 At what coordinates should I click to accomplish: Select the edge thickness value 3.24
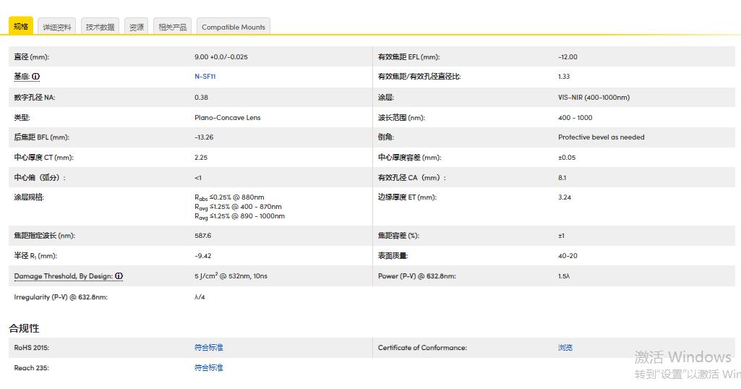[565, 197]
